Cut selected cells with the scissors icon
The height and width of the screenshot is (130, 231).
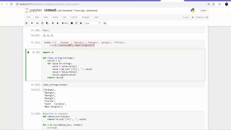(x=38, y=23)
